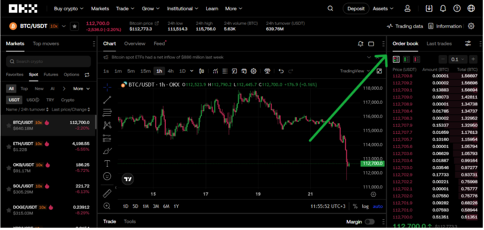Undo the last chart action
Viewport: 484px width, 230px height.
coord(281,71)
